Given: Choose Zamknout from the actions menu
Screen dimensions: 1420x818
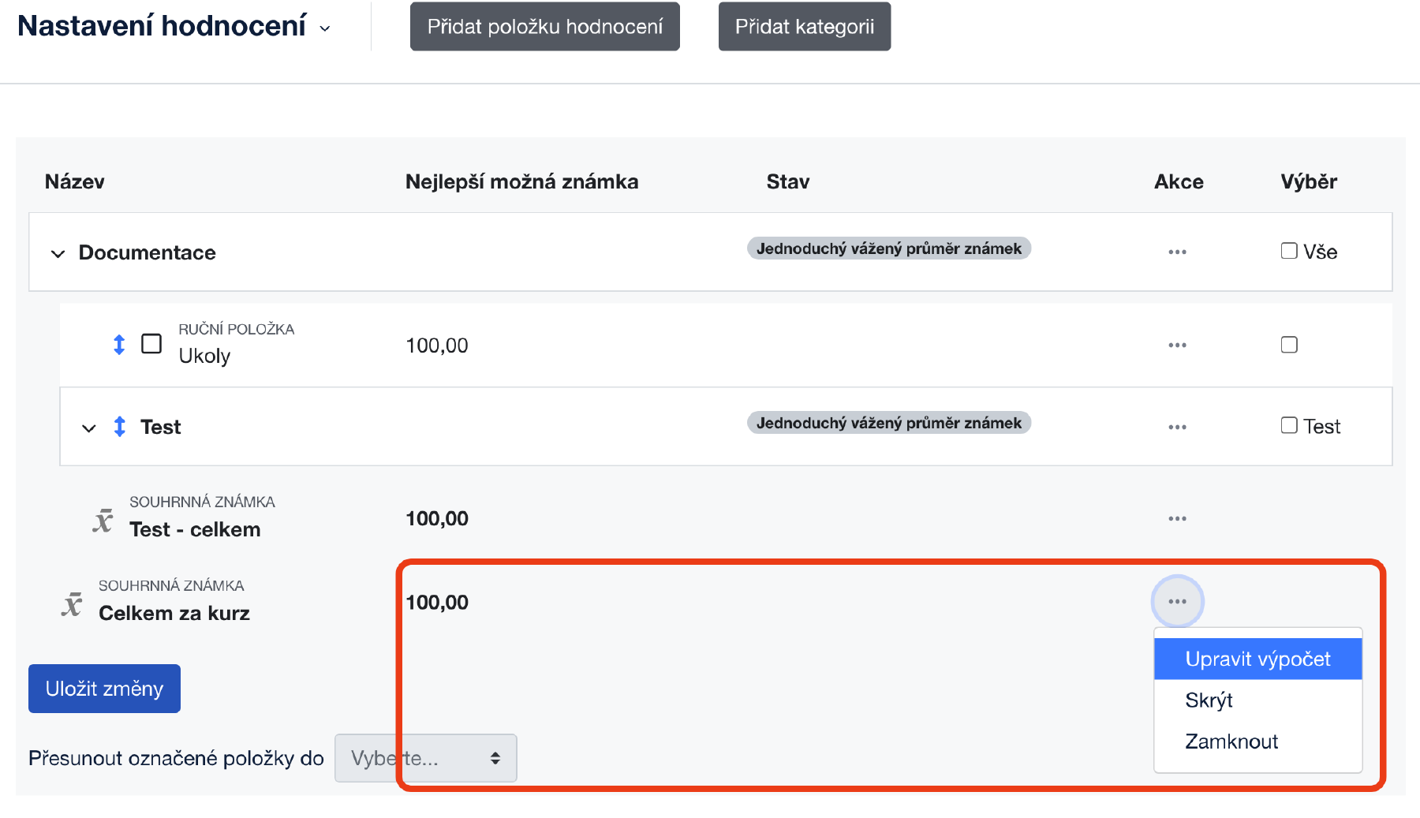Looking at the screenshot, I should pos(1257,741).
